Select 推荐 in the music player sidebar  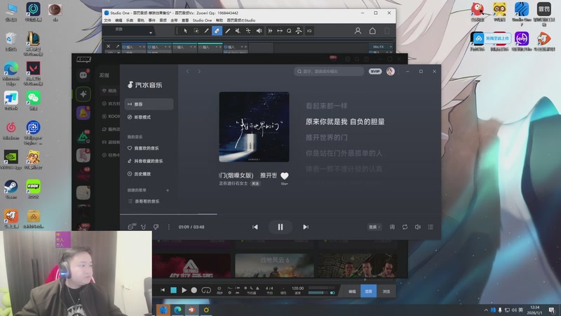(149, 104)
